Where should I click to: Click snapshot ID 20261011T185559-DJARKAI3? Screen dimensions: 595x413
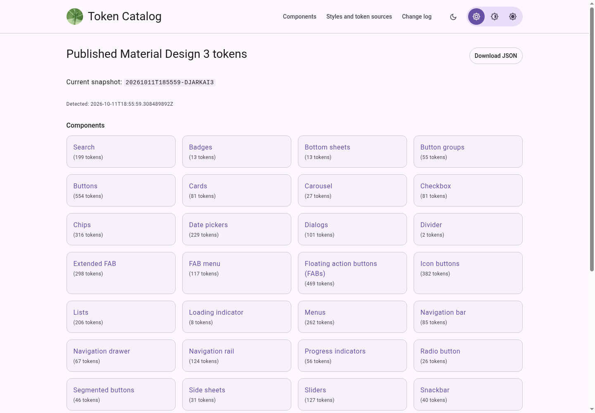click(170, 82)
